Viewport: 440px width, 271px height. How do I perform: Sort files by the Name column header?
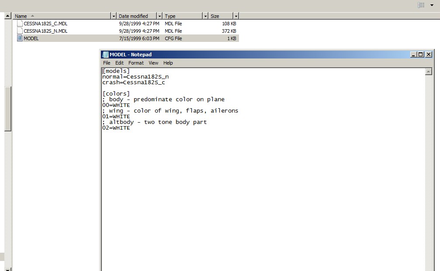click(x=61, y=16)
